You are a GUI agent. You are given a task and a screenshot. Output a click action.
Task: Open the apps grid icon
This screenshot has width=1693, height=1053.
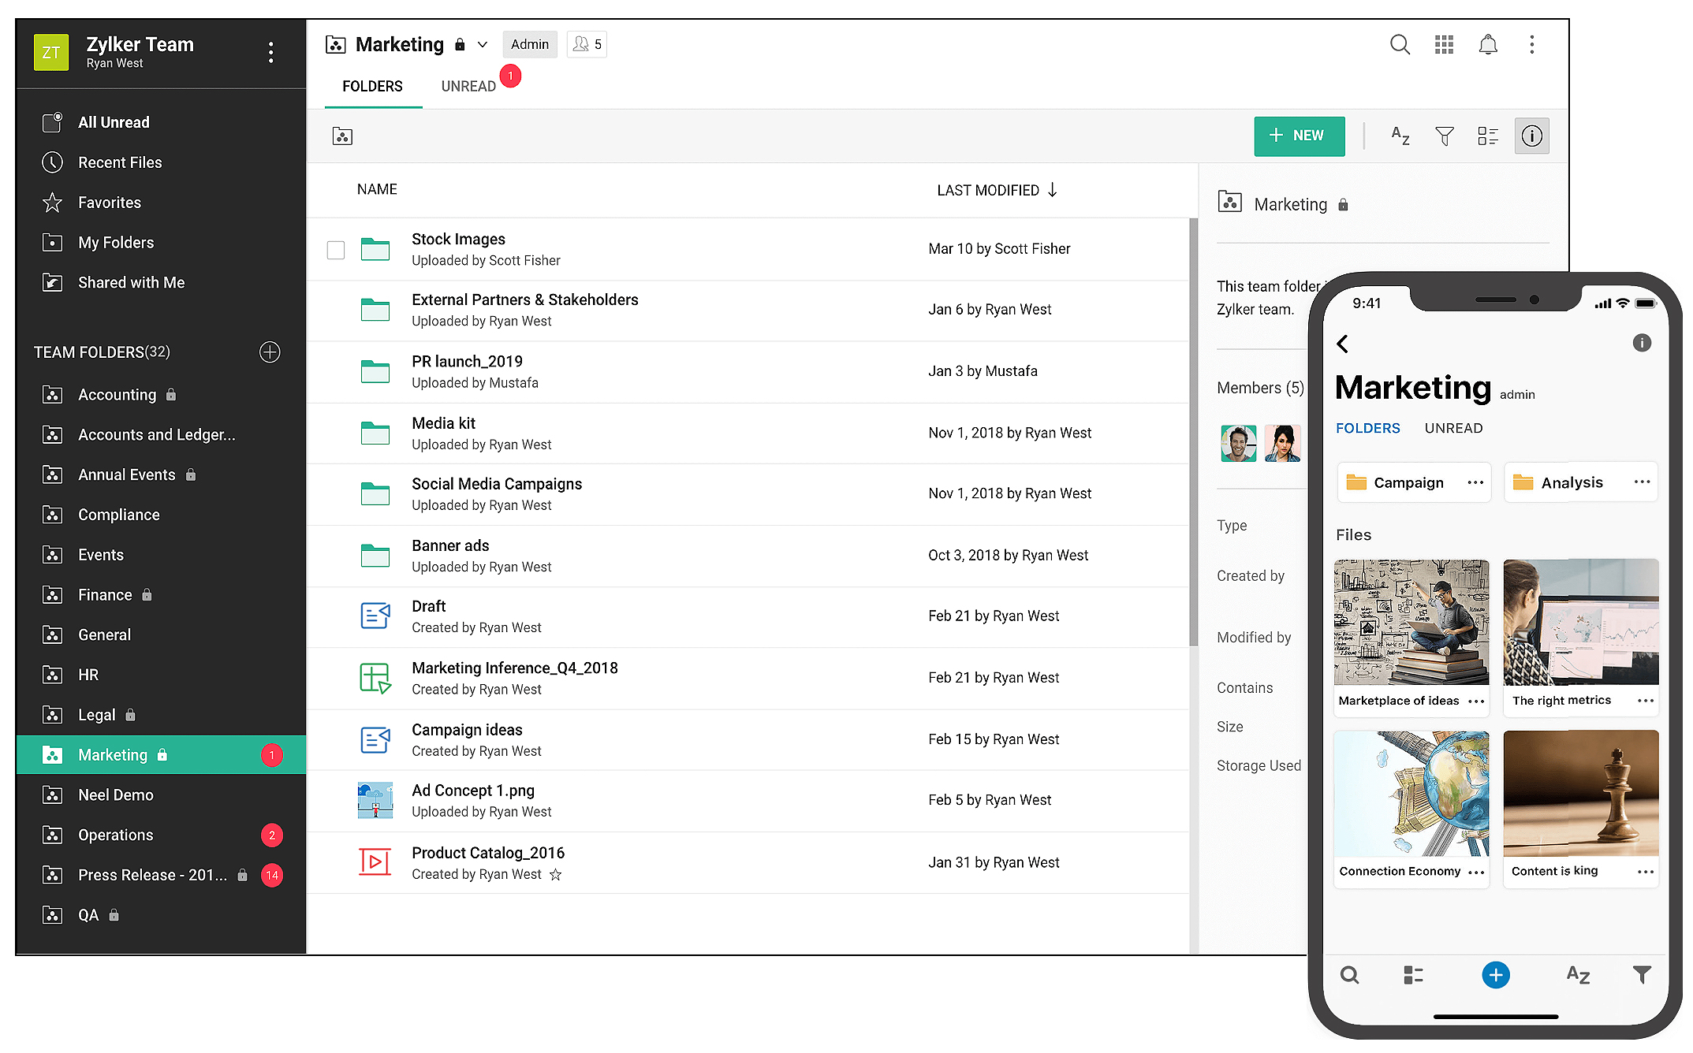[1444, 45]
